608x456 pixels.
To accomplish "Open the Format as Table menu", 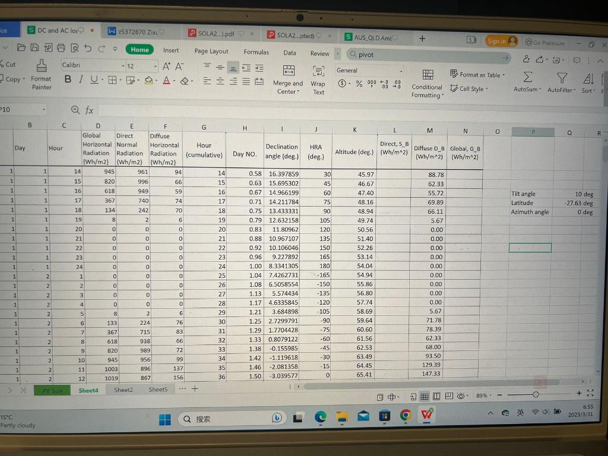I will click(x=477, y=74).
